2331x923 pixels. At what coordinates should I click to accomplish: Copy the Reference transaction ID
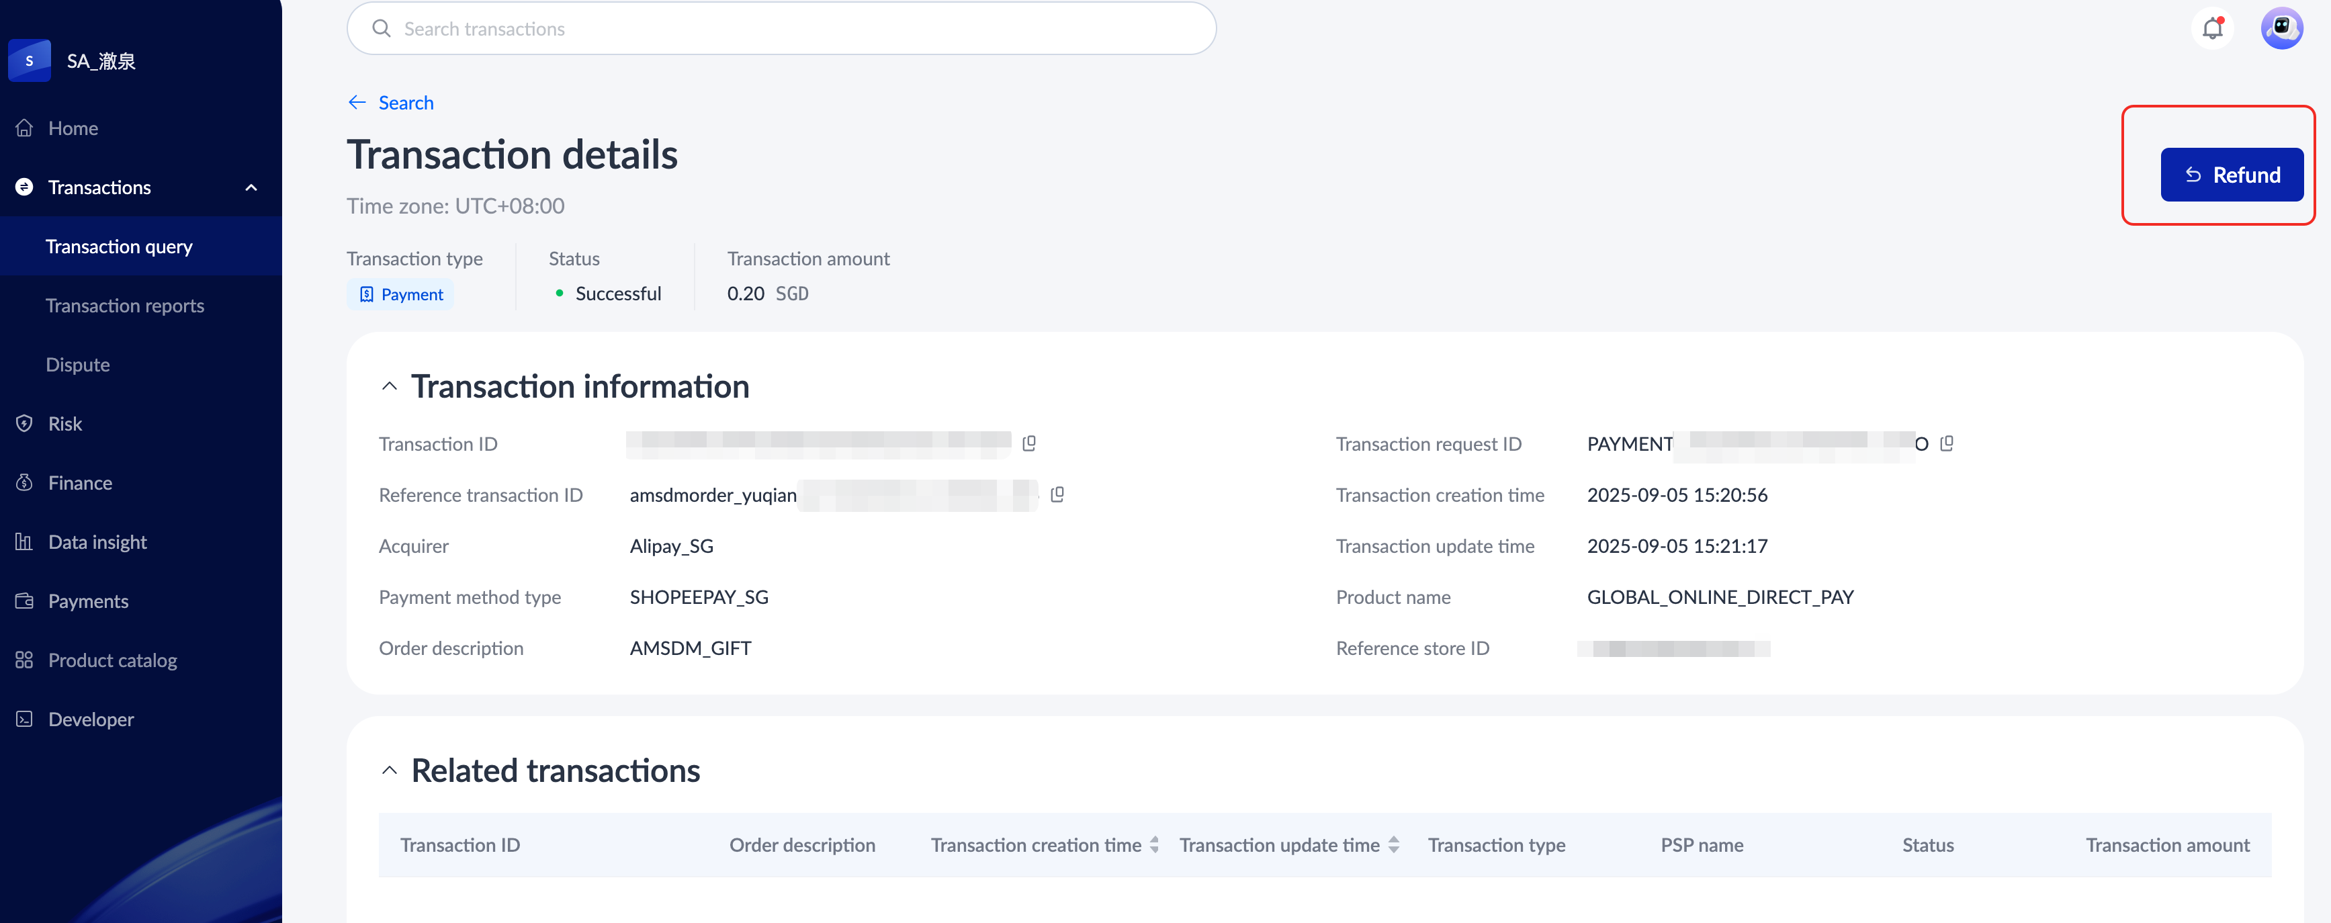(x=1057, y=494)
